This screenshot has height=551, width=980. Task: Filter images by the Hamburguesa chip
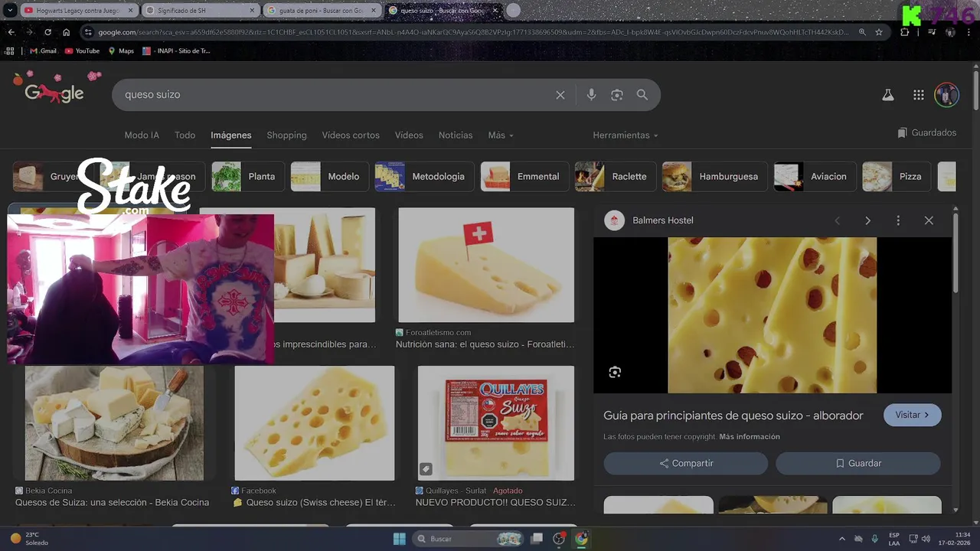click(714, 177)
